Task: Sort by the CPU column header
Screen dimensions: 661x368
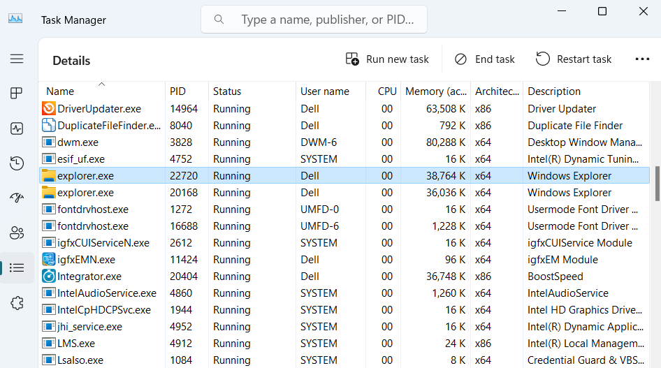Action: (x=383, y=91)
